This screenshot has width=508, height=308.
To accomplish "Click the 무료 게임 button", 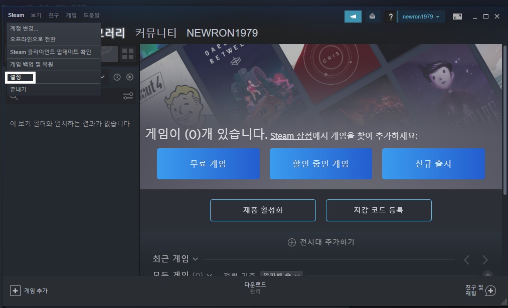I will pyautogui.click(x=208, y=164).
